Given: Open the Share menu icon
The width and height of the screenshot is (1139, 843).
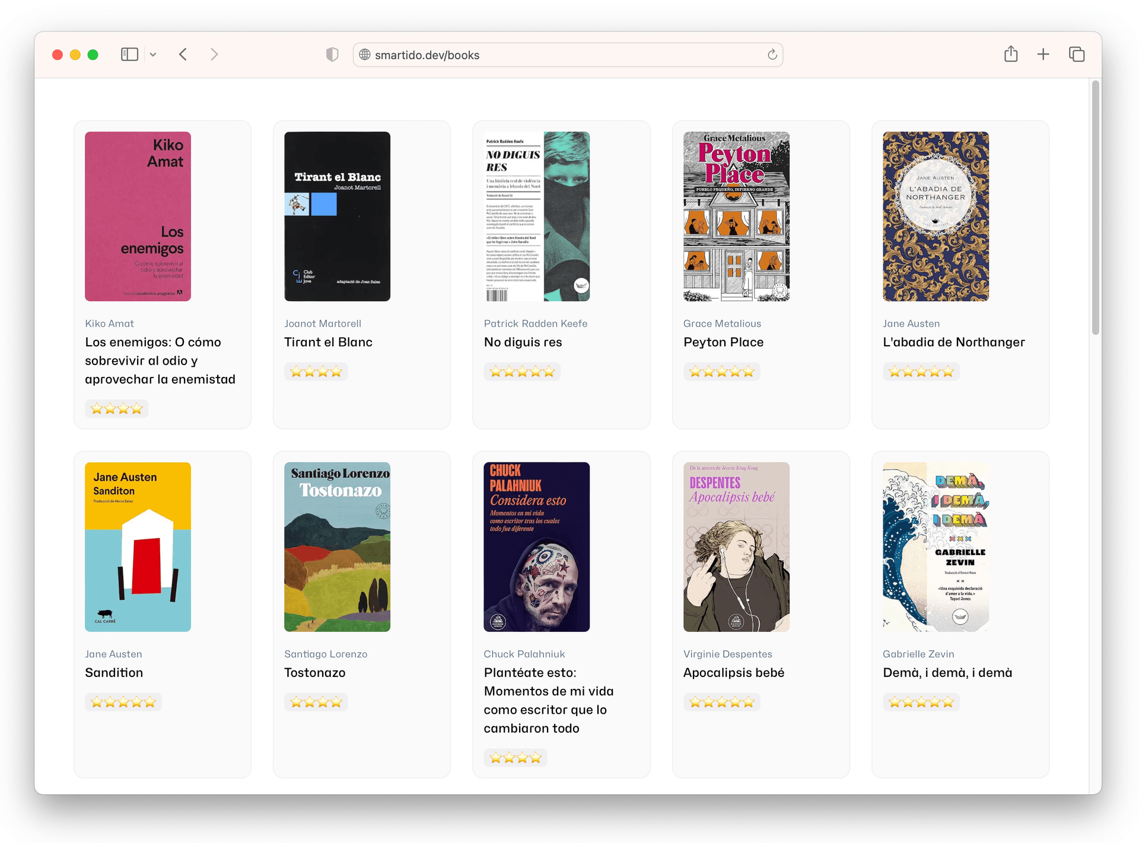Looking at the screenshot, I should tap(1011, 54).
